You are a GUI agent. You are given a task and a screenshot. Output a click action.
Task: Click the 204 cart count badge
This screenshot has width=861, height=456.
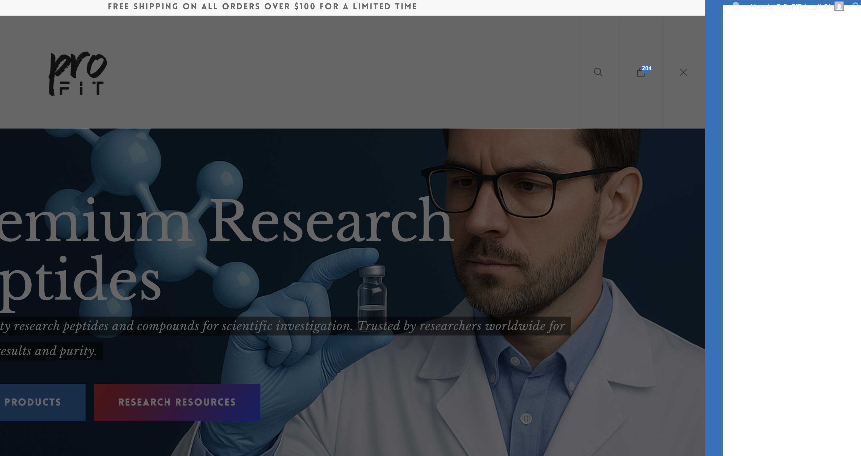point(646,68)
